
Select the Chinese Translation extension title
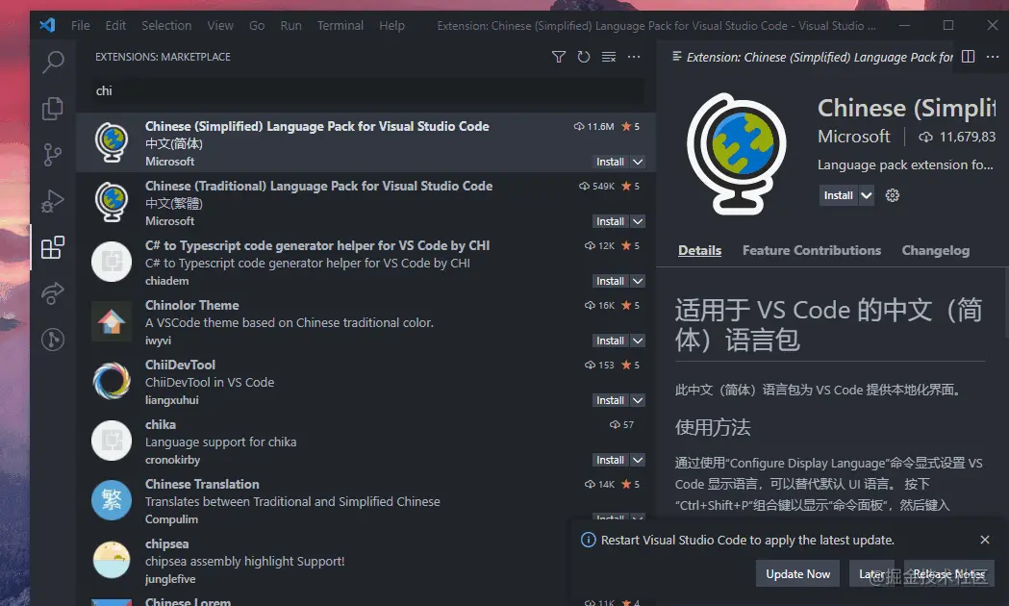pyautogui.click(x=202, y=484)
